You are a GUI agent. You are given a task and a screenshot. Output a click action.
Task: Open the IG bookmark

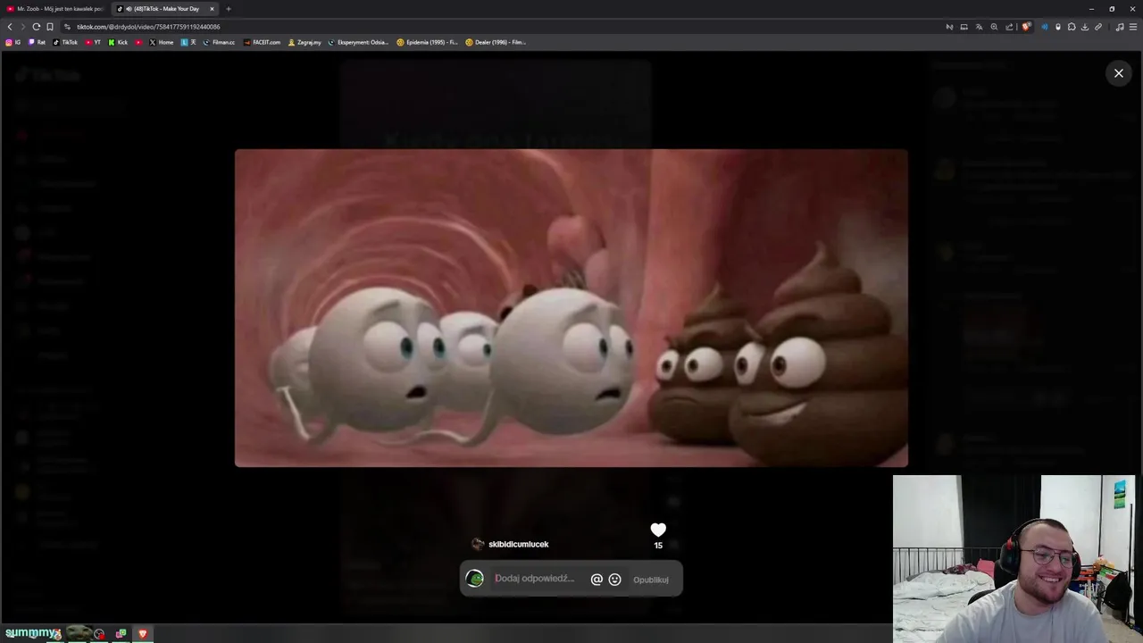(x=13, y=42)
